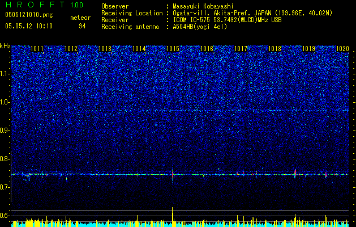The width and height of the screenshot is (356, 227).
Task: Click the version number 1.00
Action: [x=77, y=5]
